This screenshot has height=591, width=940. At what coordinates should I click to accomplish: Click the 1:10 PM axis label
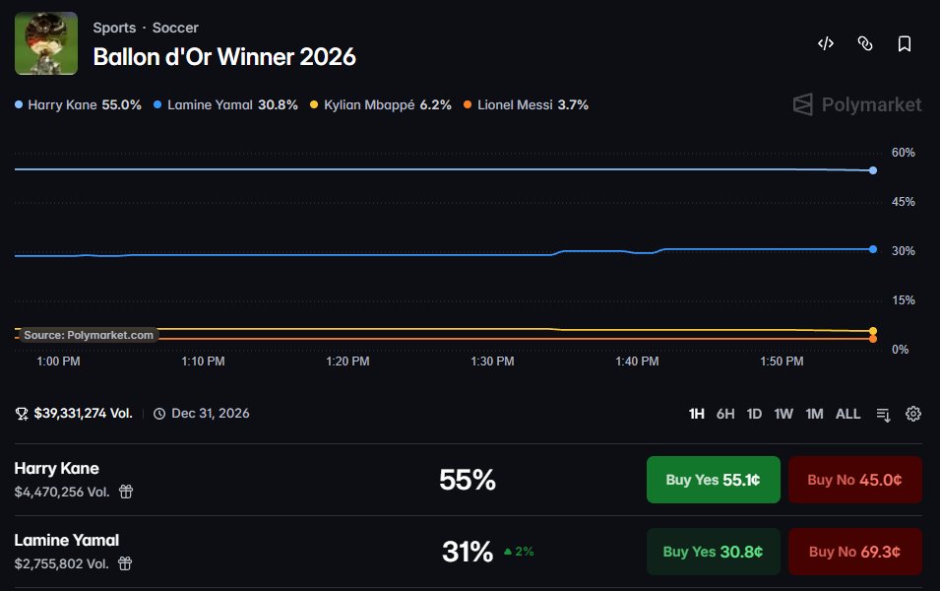203,361
